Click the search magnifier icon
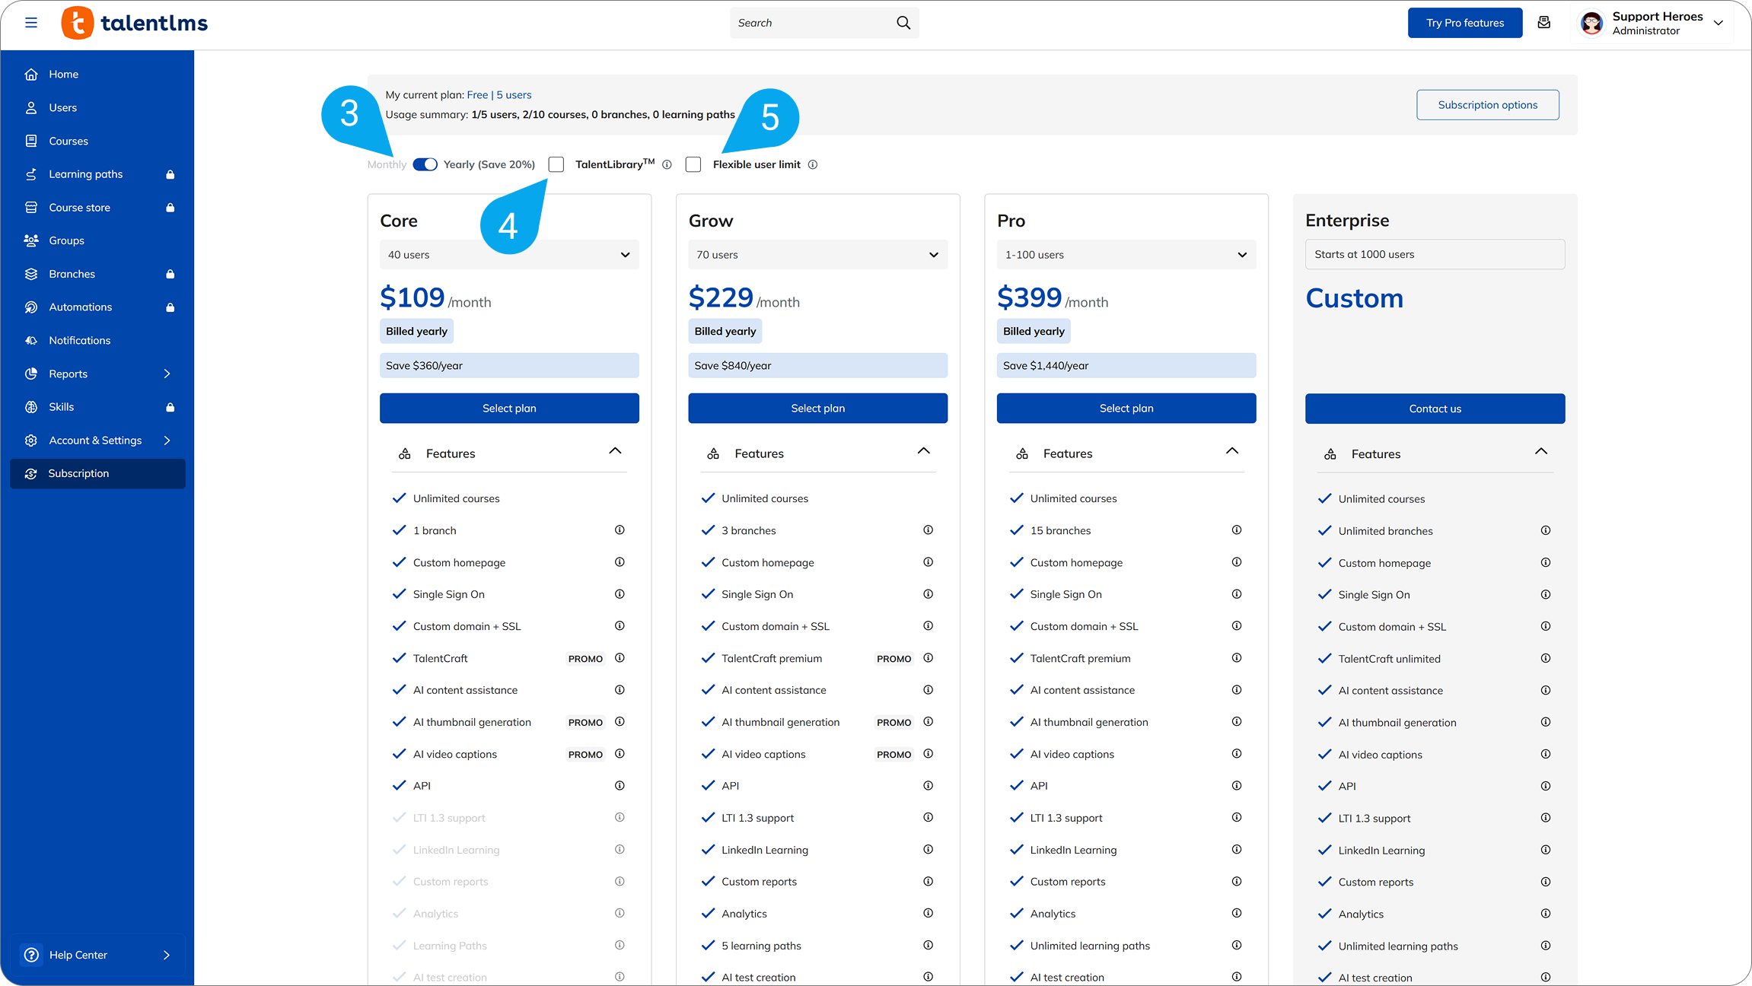 click(903, 23)
